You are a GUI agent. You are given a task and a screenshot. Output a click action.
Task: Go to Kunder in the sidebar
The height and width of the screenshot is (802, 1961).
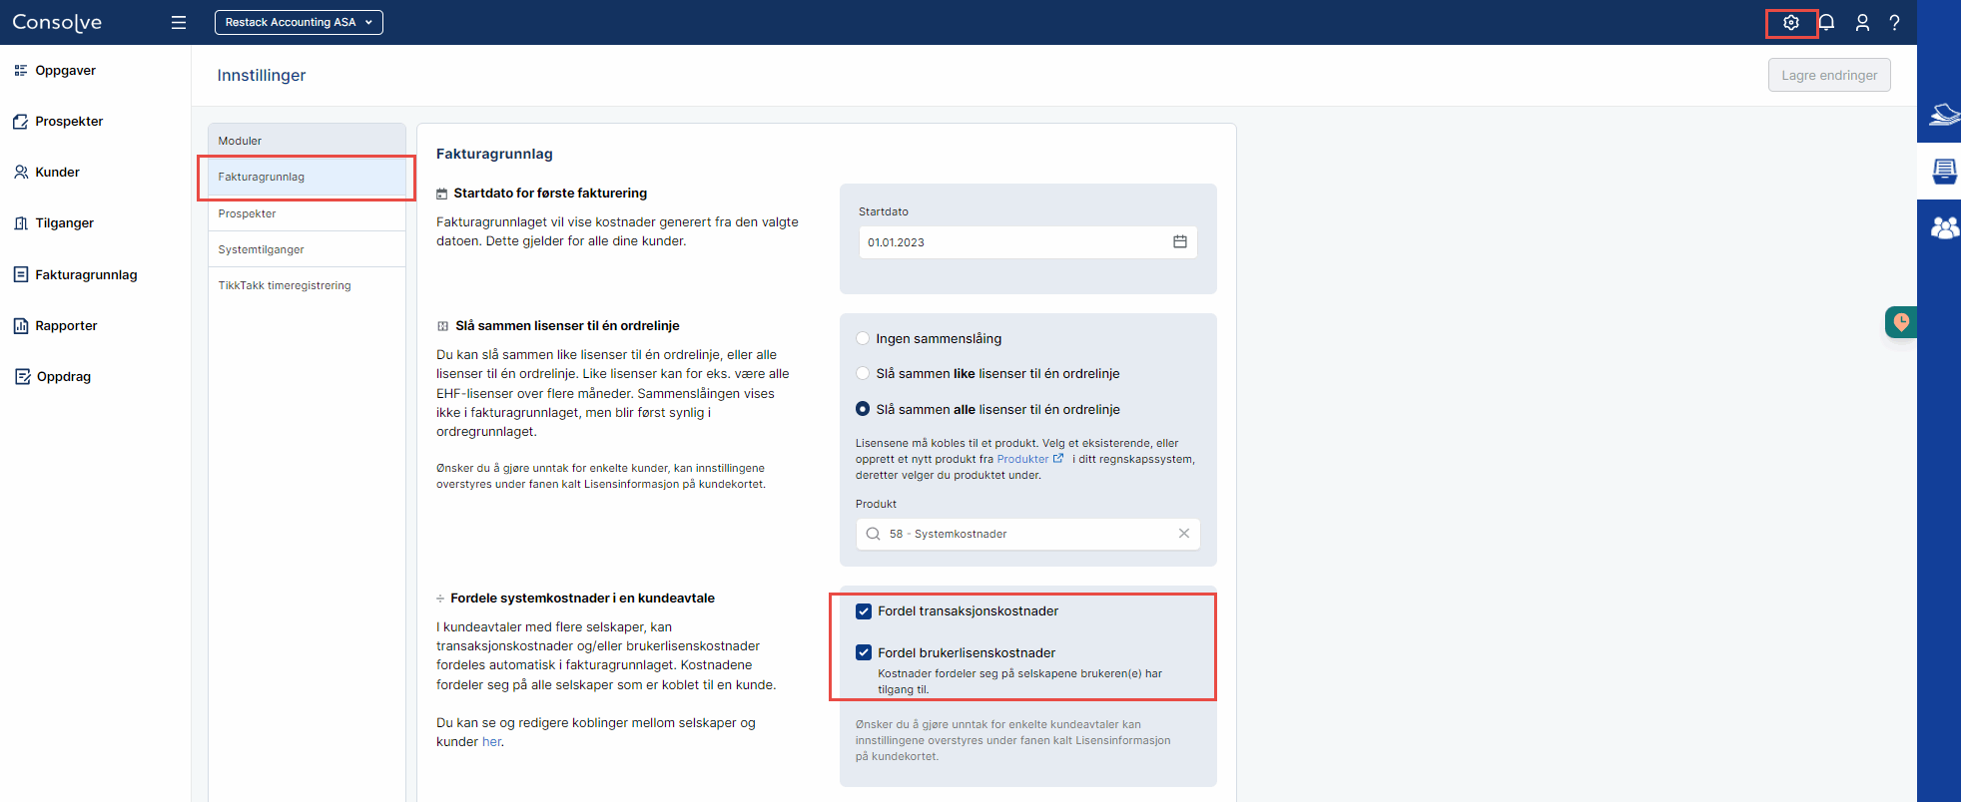[57, 172]
